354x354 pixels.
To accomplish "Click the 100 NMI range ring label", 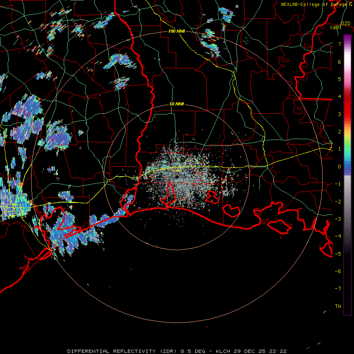I will 177,31.
